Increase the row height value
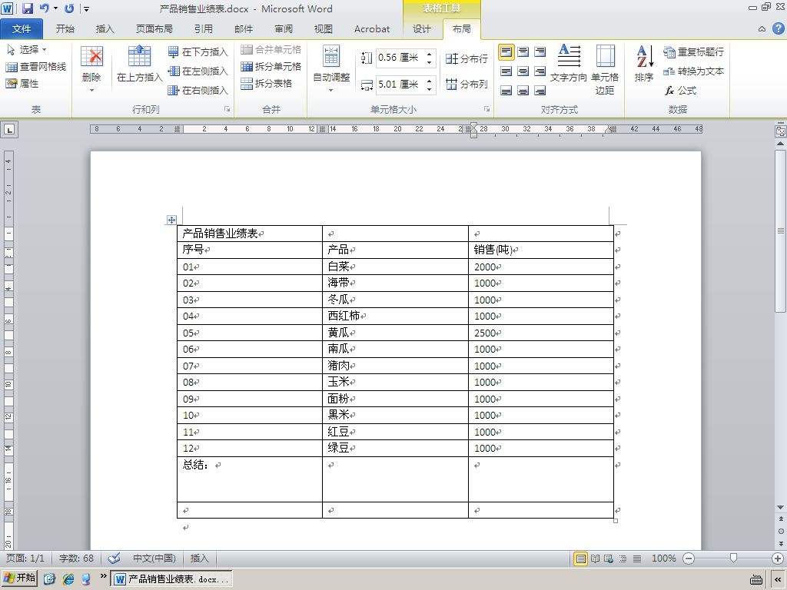The image size is (787, 590). click(430, 55)
